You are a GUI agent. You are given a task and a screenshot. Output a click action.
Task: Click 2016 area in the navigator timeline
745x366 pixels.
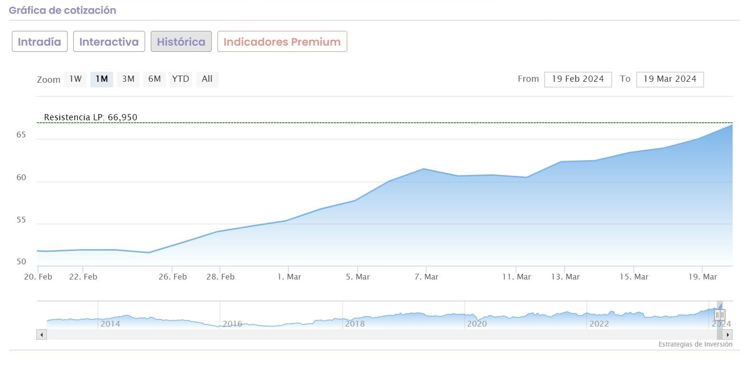coord(232,323)
